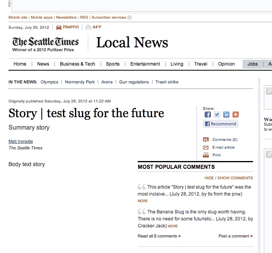Click the Facebook Recommend button
Image resolution: width=272 pixels, height=253 pixels.
[x=221, y=124]
